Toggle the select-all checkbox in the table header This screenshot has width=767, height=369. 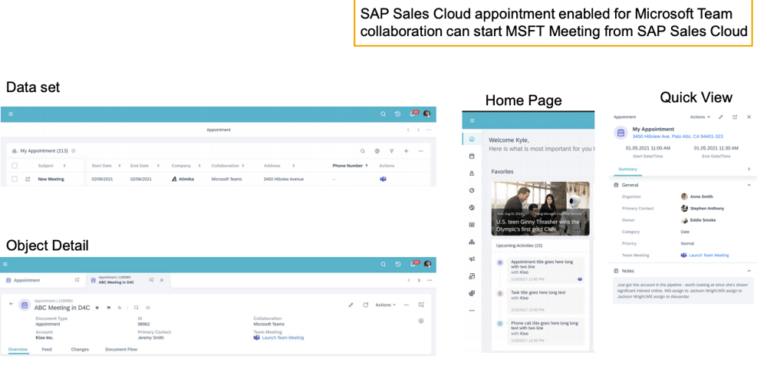click(14, 166)
